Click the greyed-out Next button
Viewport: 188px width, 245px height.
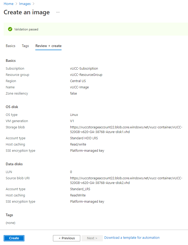click(x=92, y=238)
